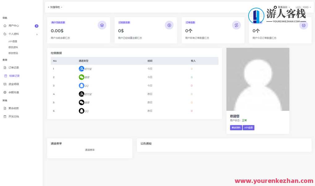The image size is (315, 186).
Task: Click the home icon beside 用户中心
Action: [x=5, y=26]
